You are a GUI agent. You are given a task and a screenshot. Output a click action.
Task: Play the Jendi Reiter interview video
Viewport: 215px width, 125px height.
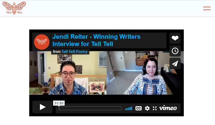(42, 107)
